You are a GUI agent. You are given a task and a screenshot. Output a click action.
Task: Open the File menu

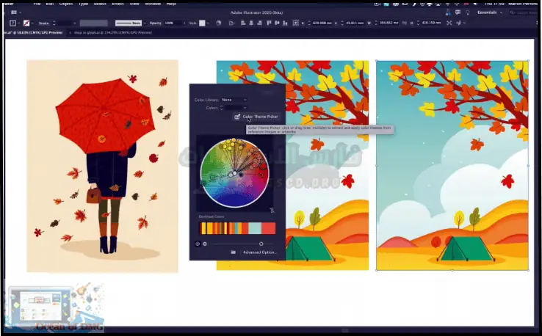point(37,4)
